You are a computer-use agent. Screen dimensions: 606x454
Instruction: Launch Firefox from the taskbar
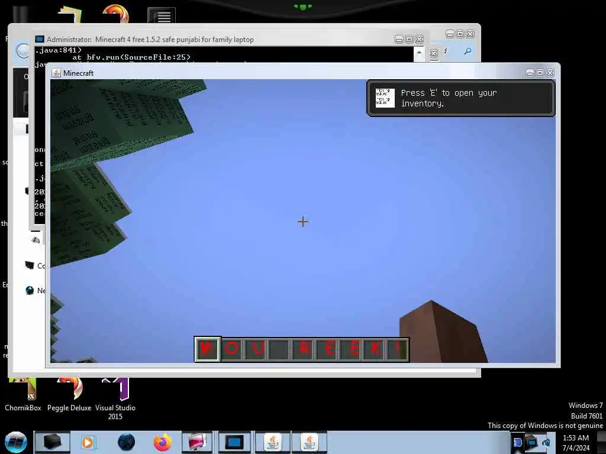click(x=163, y=442)
